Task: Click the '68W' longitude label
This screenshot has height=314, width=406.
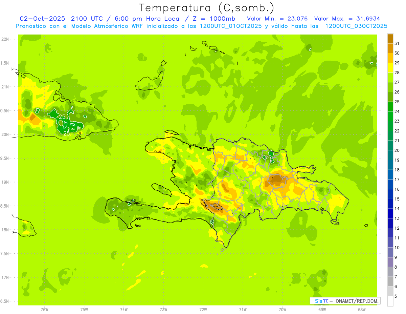Action: (362, 310)
